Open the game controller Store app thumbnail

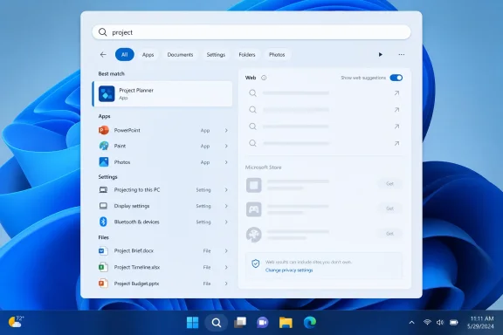tap(254, 209)
